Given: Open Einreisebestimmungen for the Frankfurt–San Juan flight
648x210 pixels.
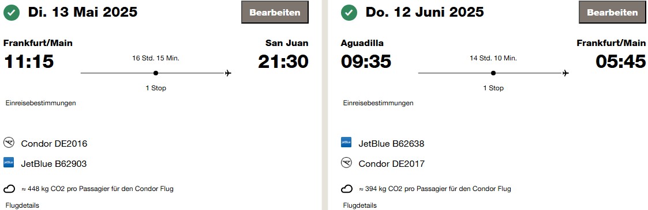Looking at the screenshot, I should coord(40,103).
